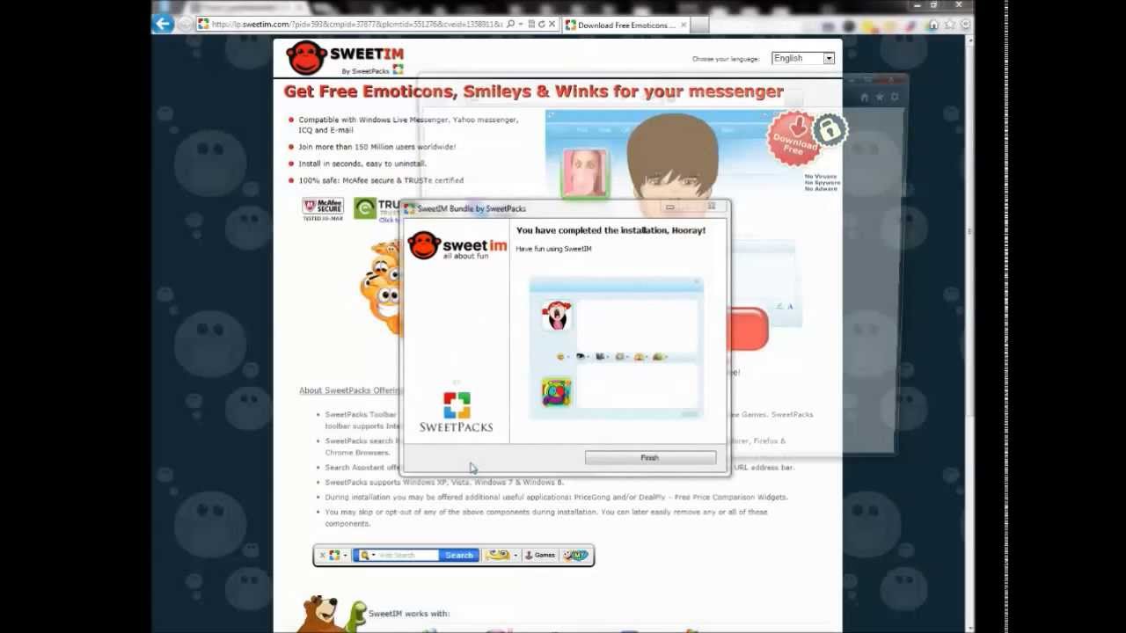Click the About SweetPacks Offering heading

pyautogui.click(x=350, y=390)
